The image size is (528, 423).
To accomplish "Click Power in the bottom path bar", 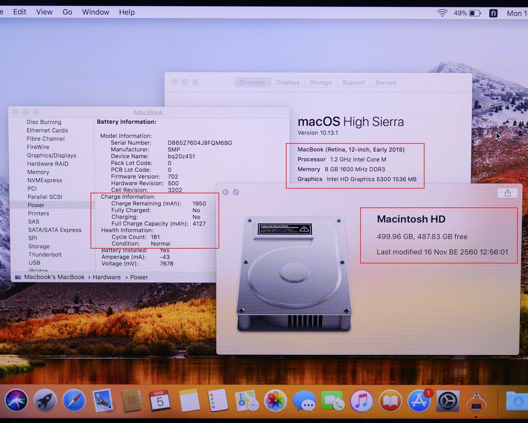I will pyautogui.click(x=139, y=277).
